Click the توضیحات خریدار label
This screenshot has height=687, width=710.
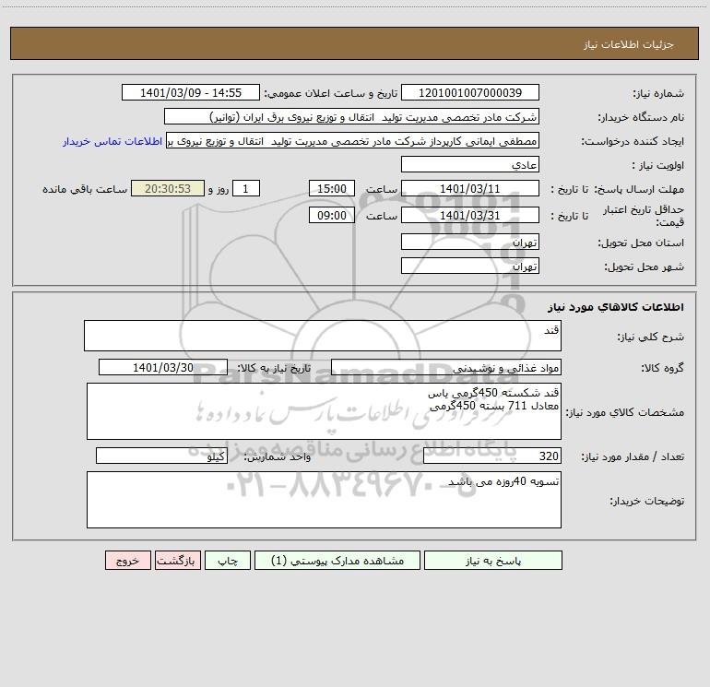tap(646, 501)
